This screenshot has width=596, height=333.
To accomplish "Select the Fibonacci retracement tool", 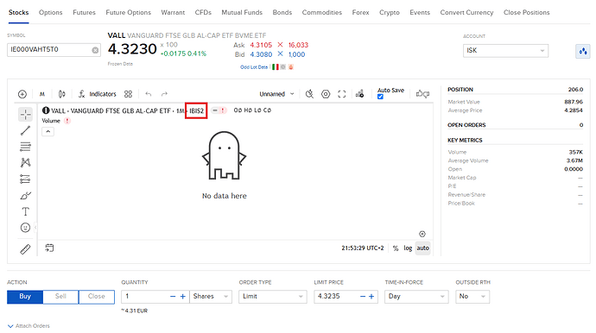I will pyautogui.click(x=25, y=147).
